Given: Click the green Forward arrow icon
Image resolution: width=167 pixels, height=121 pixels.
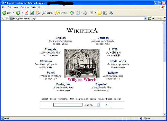Looking at the screenshot, I should [x=18, y=13].
